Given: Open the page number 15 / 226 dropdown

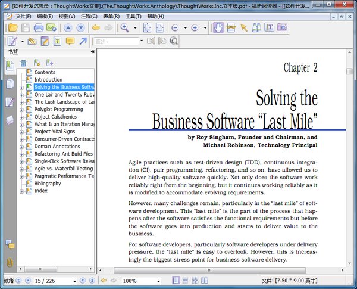Looking at the screenshot, I should pyautogui.click(x=74, y=281).
